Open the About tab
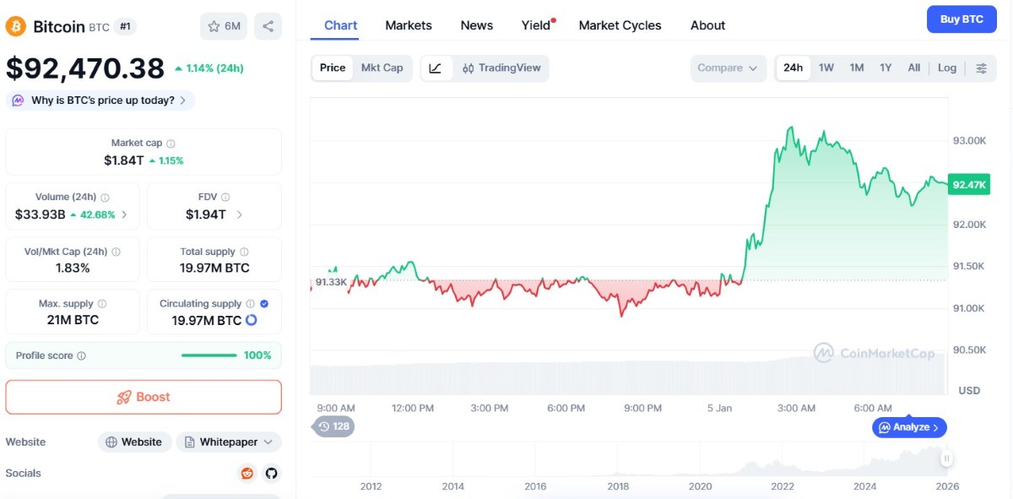Viewport: 1013px width, 499px height. [707, 25]
